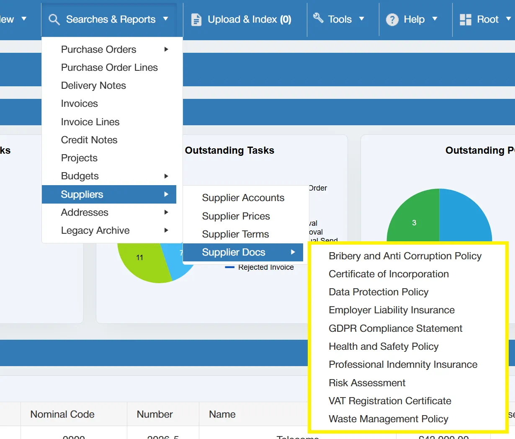Open the Root dropdown arrow

(508, 19)
